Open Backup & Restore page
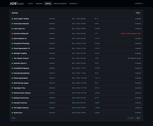The width and height of the screenshot is (153, 126). 60,4
